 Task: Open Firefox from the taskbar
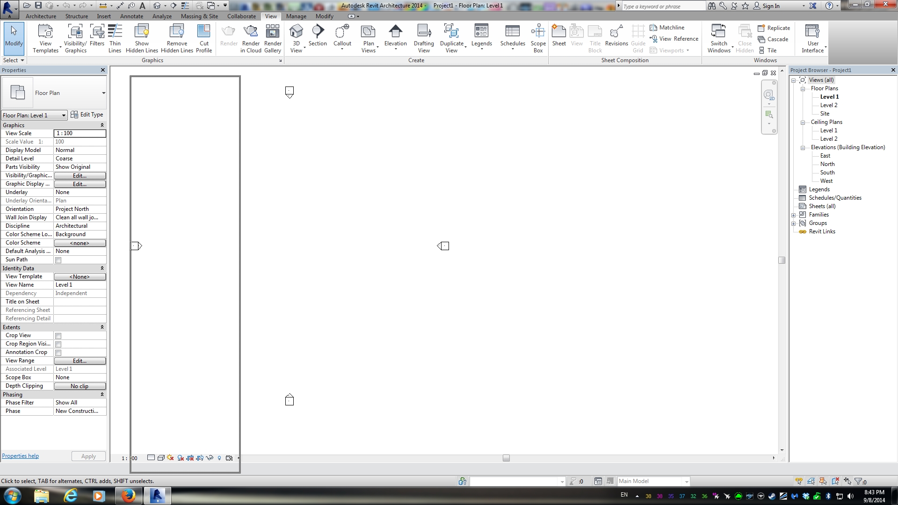point(128,496)
